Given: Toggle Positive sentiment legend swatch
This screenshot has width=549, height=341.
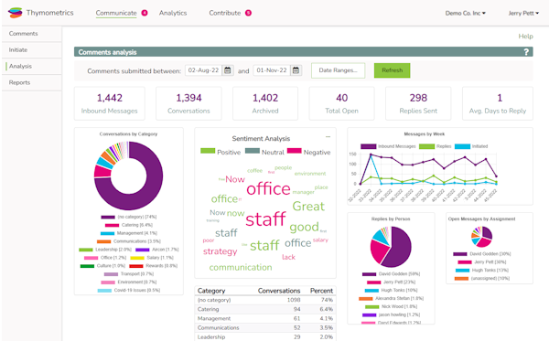Looking at the screenshot, I should click(208, 151).
